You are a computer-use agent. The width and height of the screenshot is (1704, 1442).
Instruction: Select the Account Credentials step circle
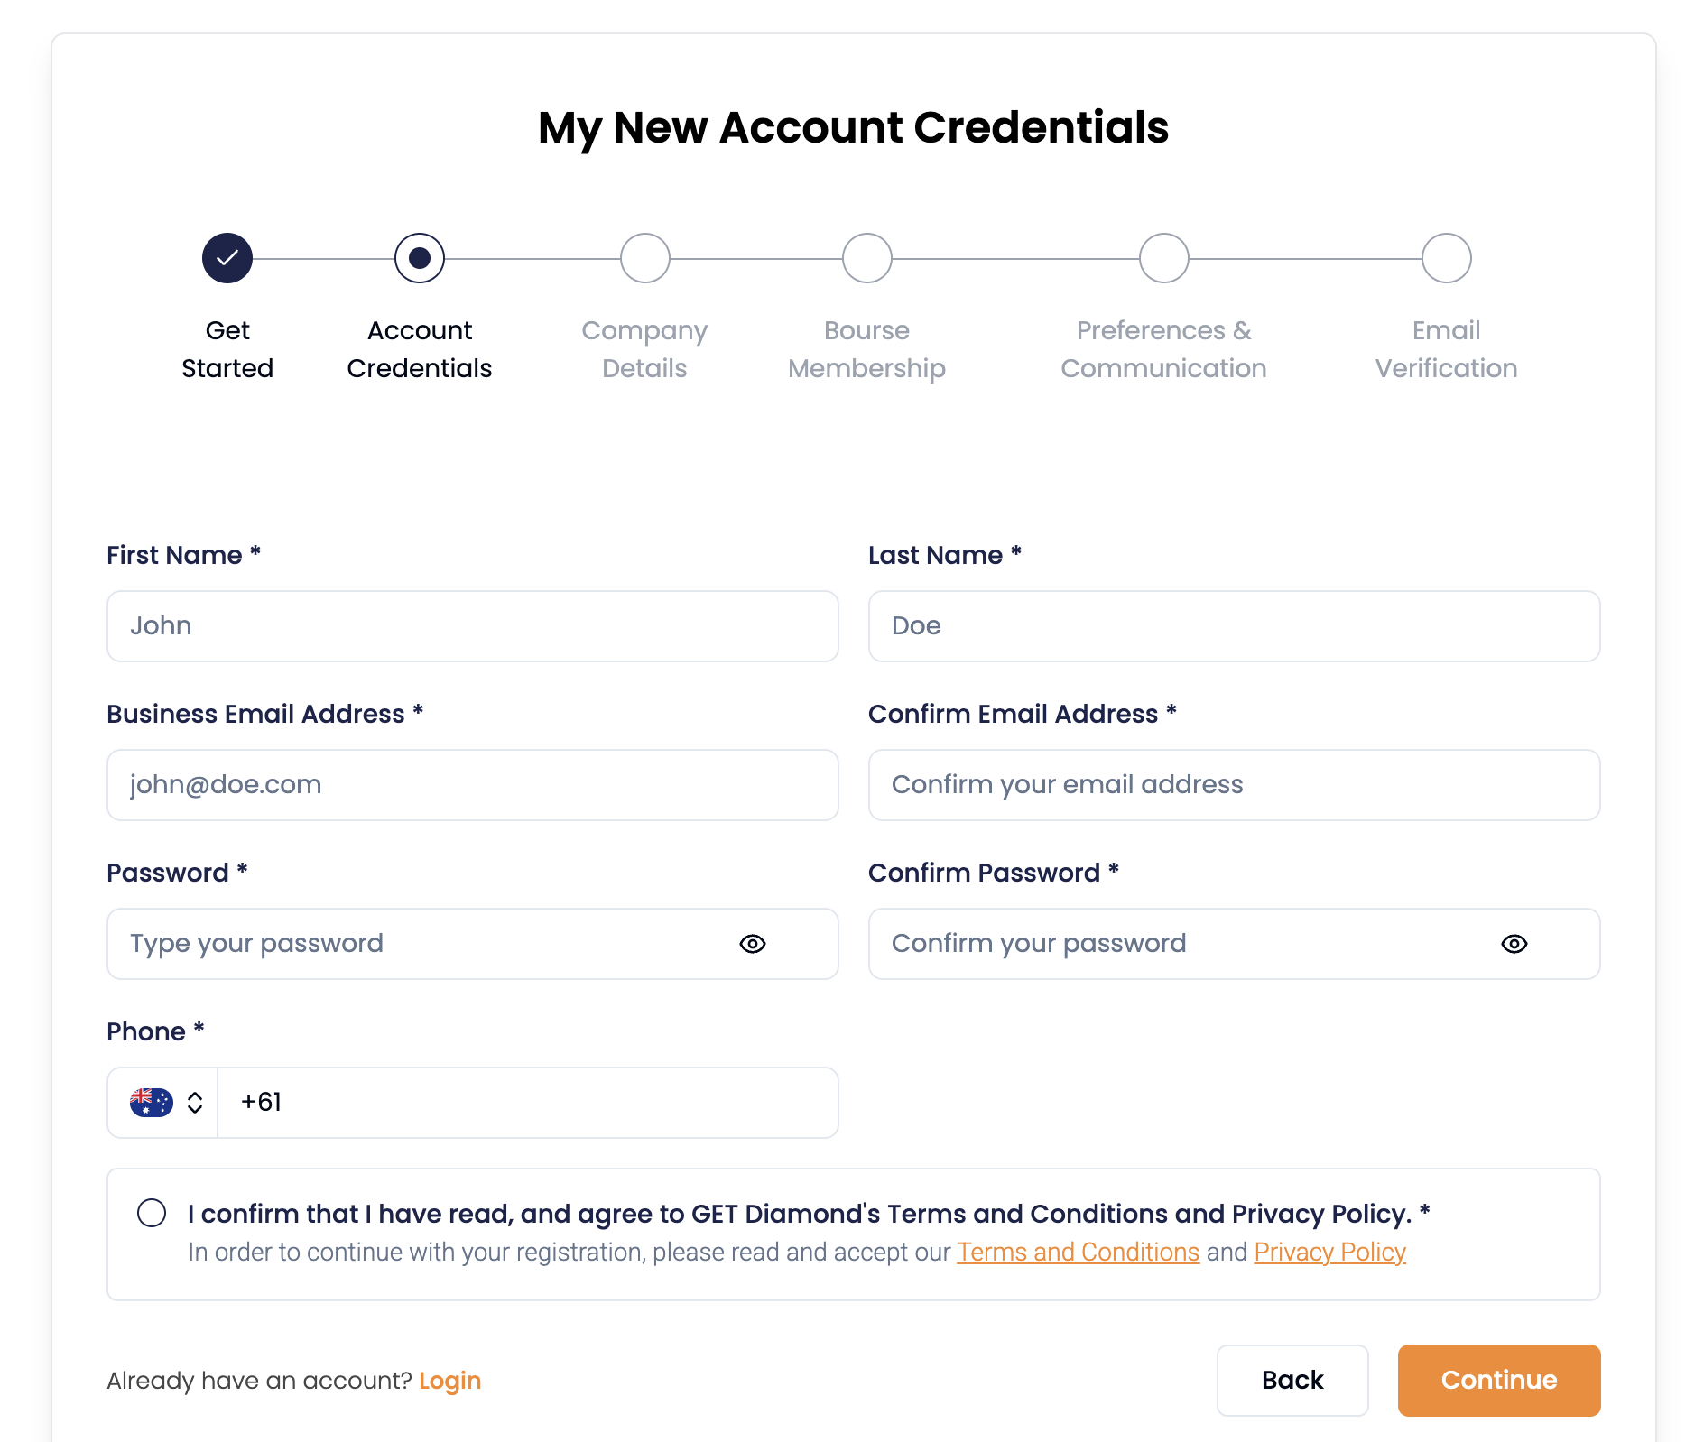tap(420, 258)
